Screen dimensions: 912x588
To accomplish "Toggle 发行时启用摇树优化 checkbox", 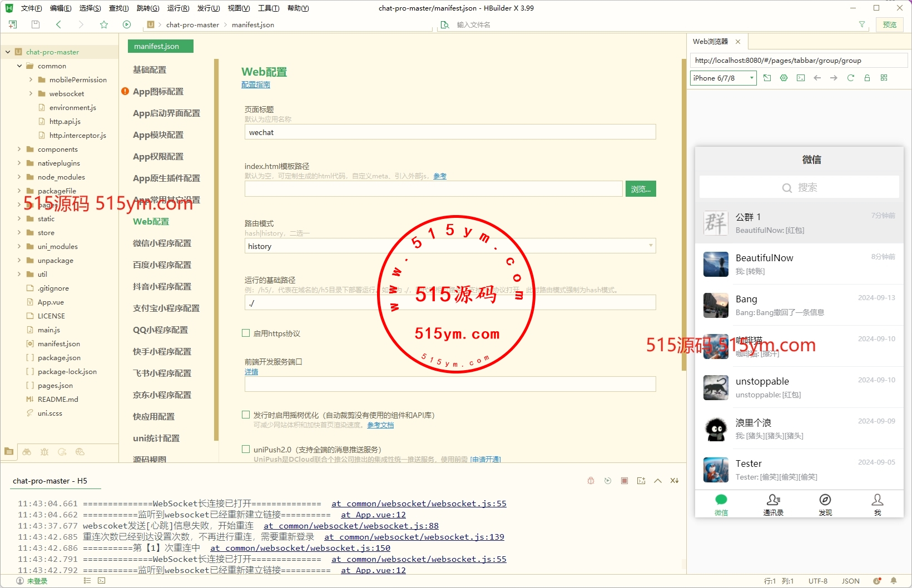I will pyautogui.click(x=246, y=415).
